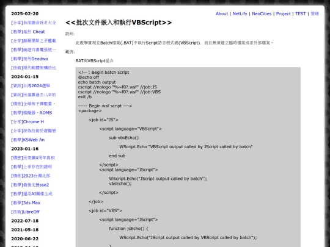Click the '<!-- : Begin batch script' code line
Image resolution: width=330 pixels, height=247 pixels.
pyautogui.click(x=103, y=72)
